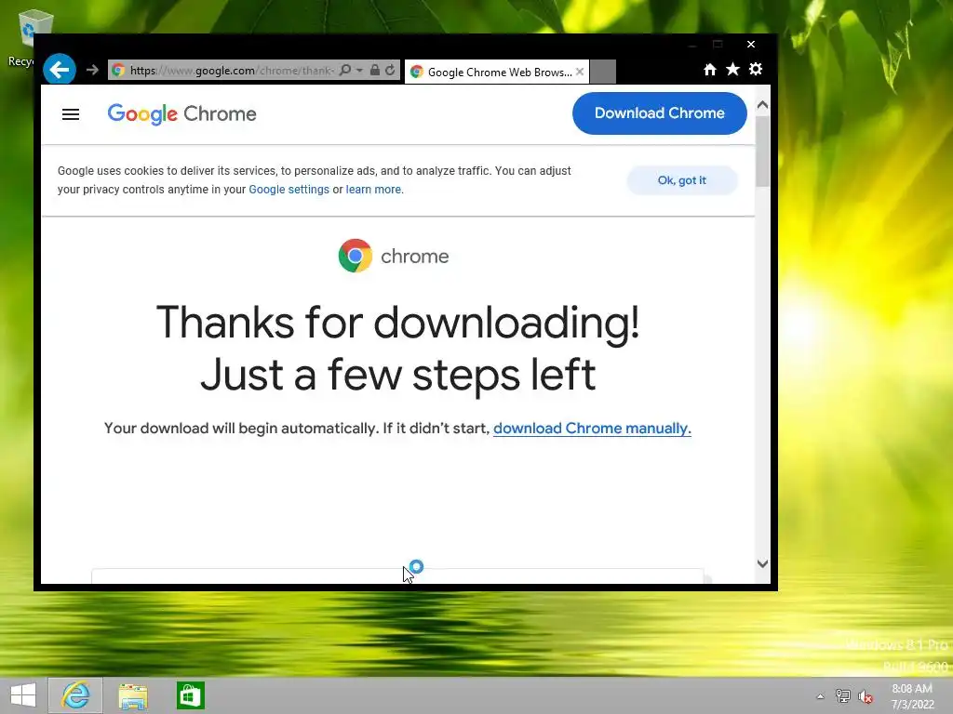Open the Google settings link
953x714 pixels.
pyautogui.click(x=289, y=190)
